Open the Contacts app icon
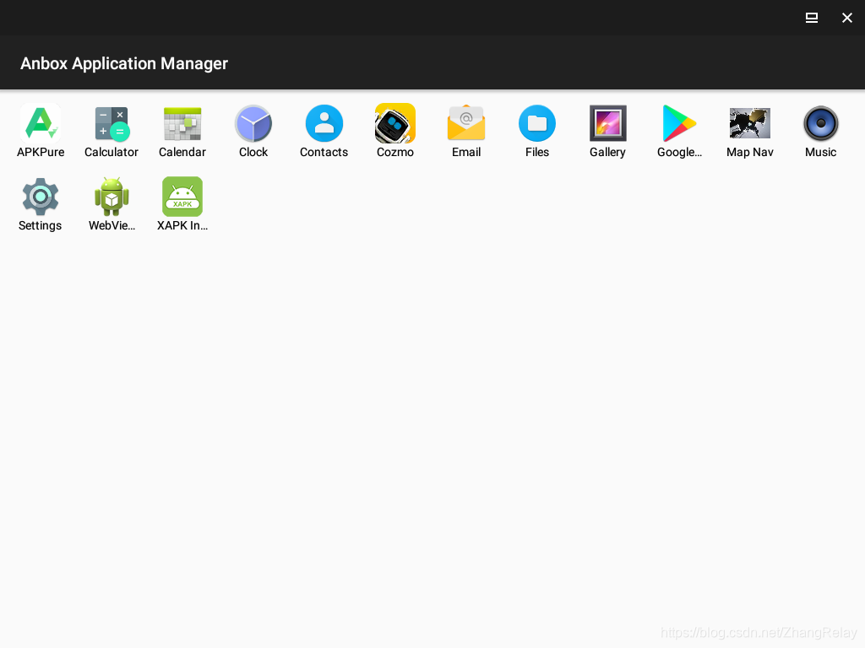 pos(324,123)
